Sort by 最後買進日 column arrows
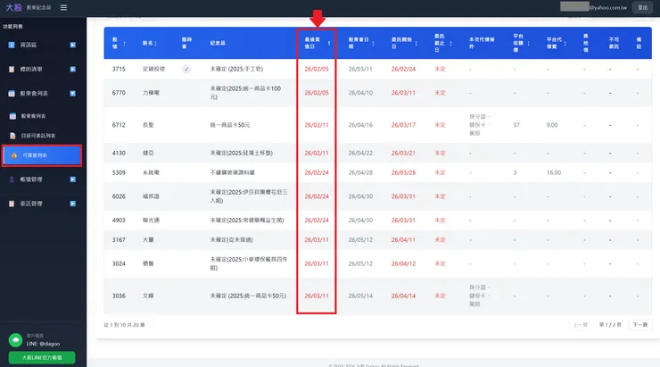 329,44
